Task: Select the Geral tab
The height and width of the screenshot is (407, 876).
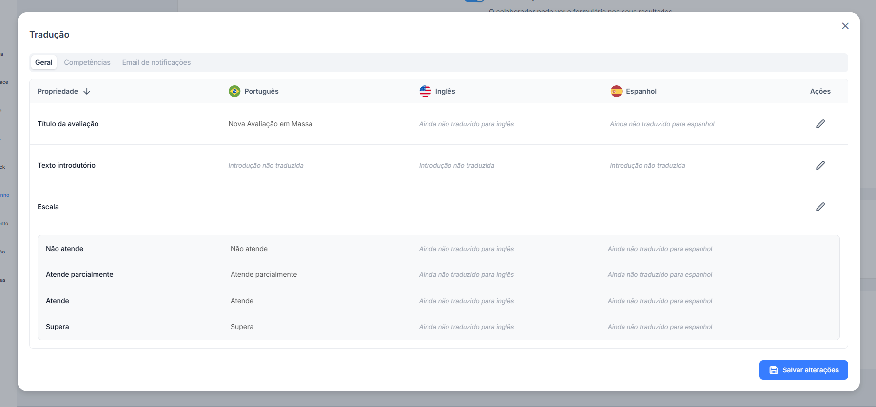Action: (x=44, y=62)
